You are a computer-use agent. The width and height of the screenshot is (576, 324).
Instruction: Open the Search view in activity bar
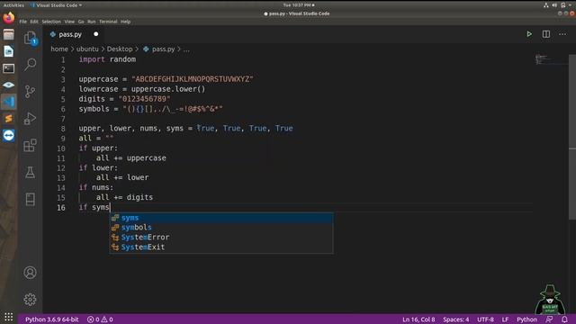(30, 64)
